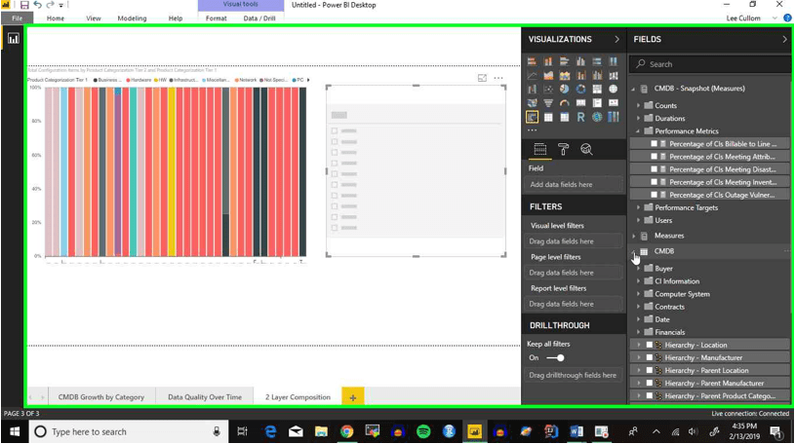Expand the CI Information folder
Image resolution: width=795 pixels, height=444 pixels.
pyautogui.click(x=638, y=281)
